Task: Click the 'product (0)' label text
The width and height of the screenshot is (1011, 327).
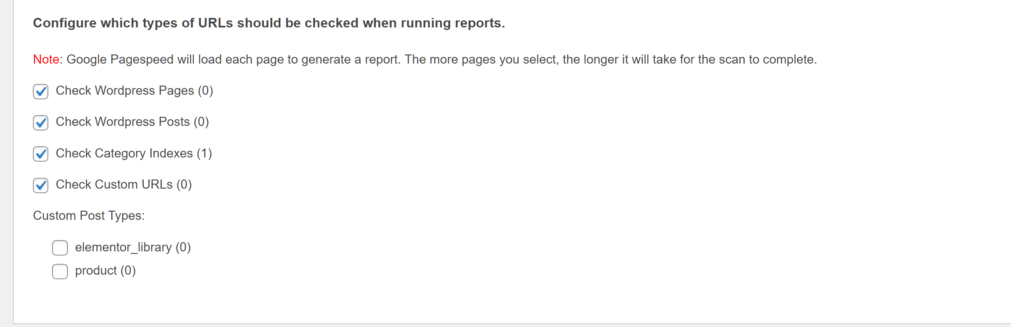Action: [x=105, y=270]
